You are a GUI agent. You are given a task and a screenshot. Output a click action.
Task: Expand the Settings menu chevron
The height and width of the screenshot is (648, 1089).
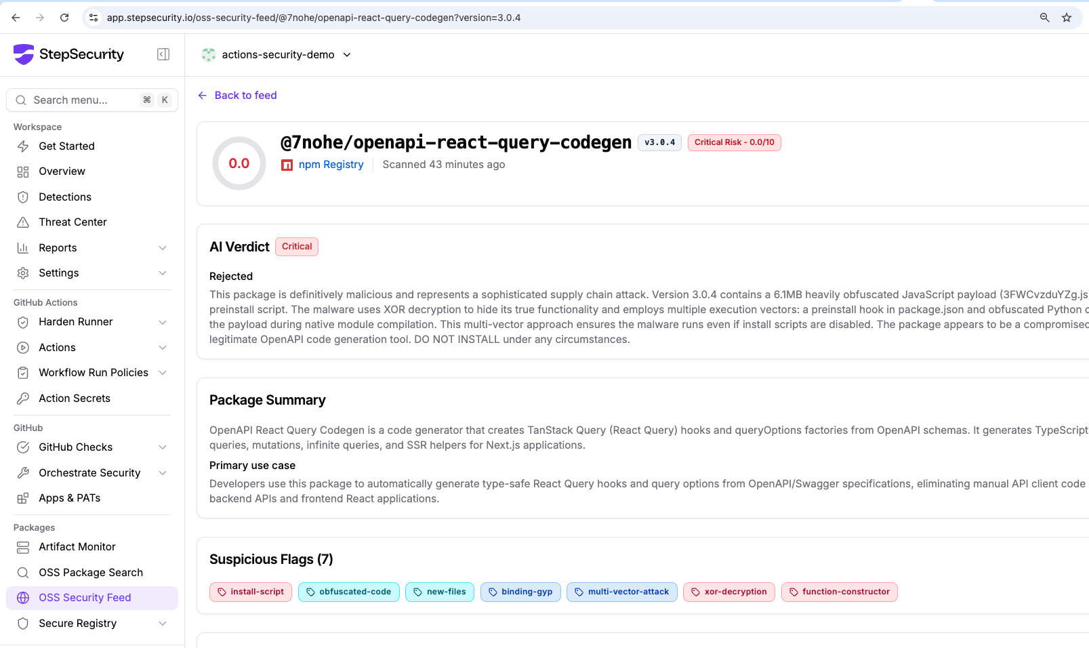pos(163,273)
